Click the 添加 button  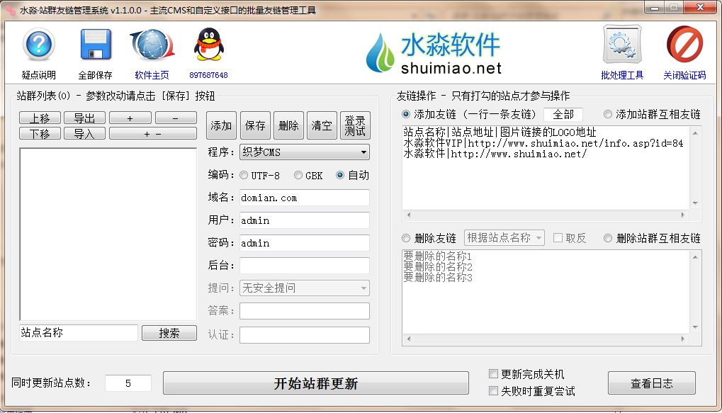221,125
